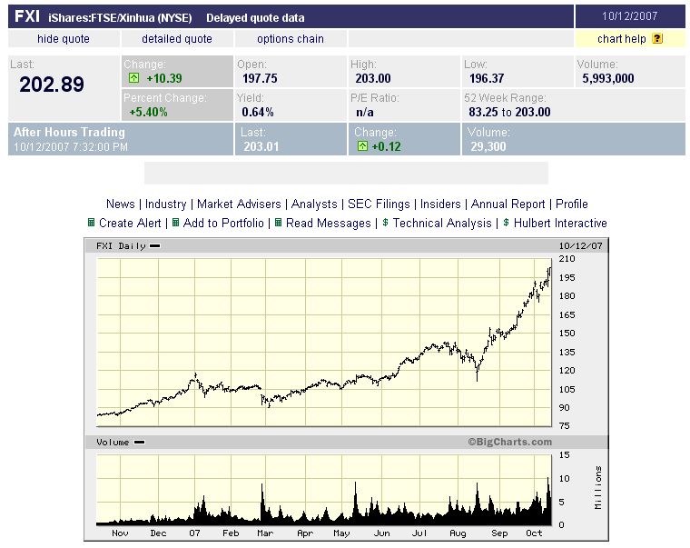Click the dollar icon beside Technical Analysis
The height and width of the screenshot is (548, 690).
385,223
